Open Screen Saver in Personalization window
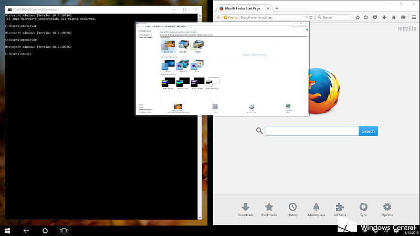Viewport: 420px width, 236px height. (288, 108)
